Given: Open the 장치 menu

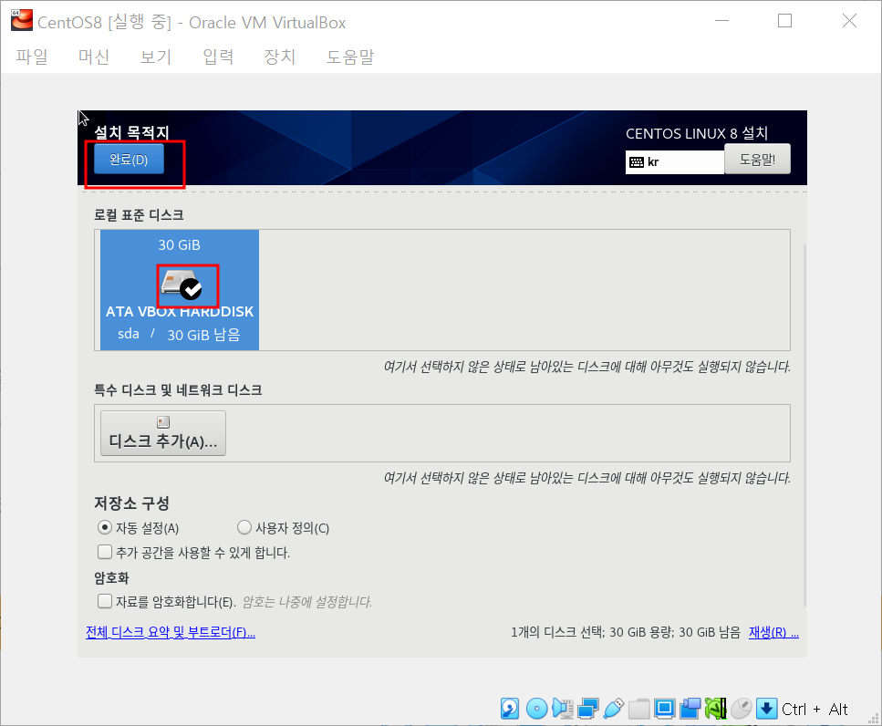Looking at the screenshot, I should pos(280,57).
